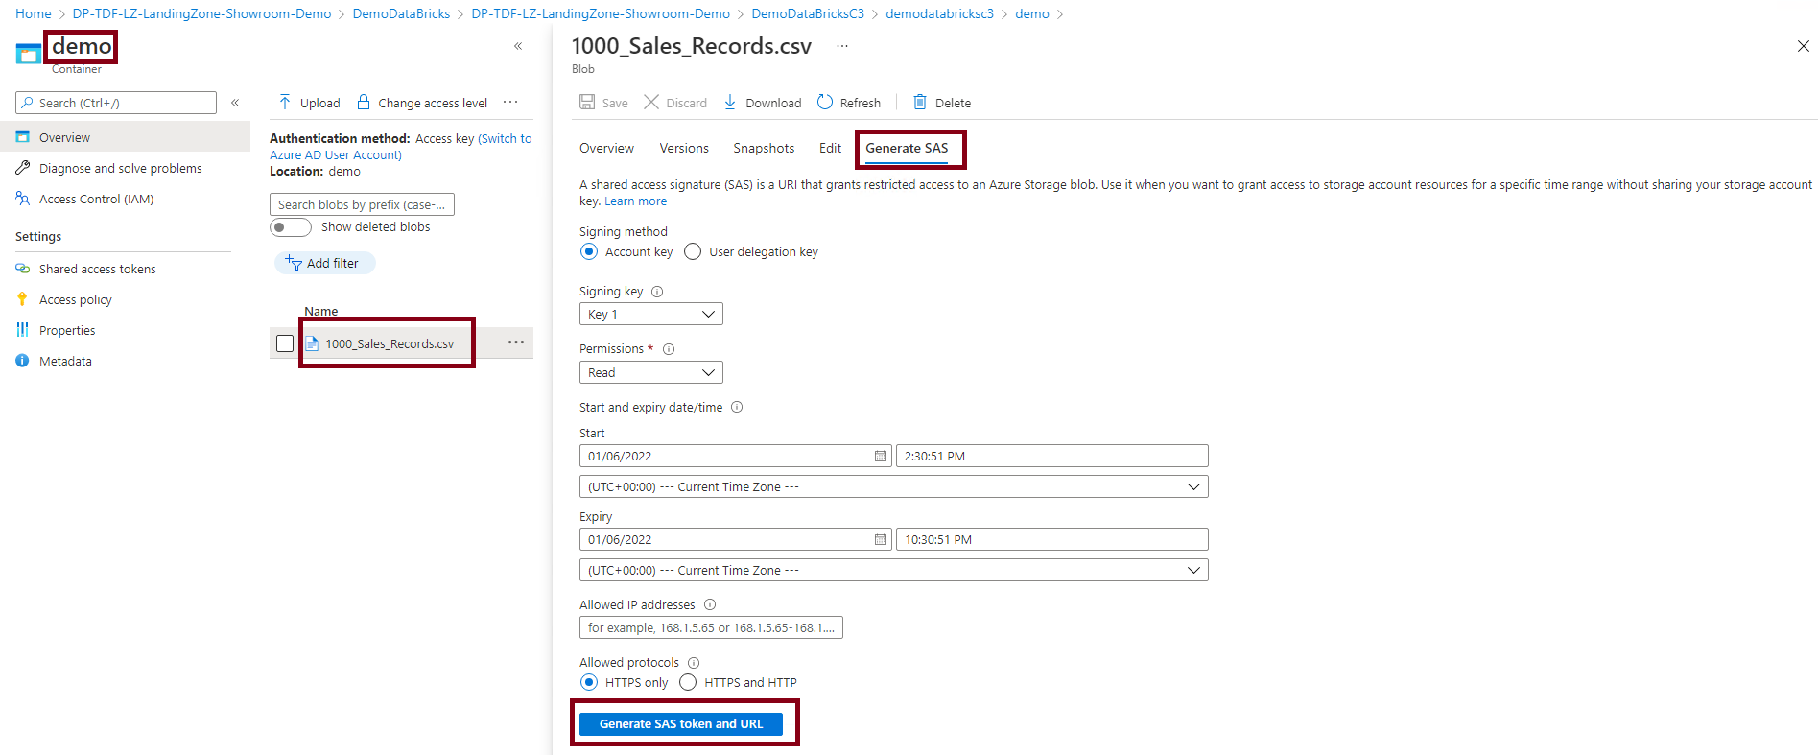
Task: Click the Start date field
Action: point(736,456)
